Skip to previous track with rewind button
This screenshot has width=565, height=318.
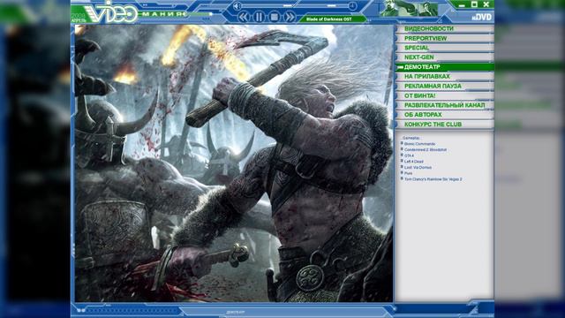(244, 17)
